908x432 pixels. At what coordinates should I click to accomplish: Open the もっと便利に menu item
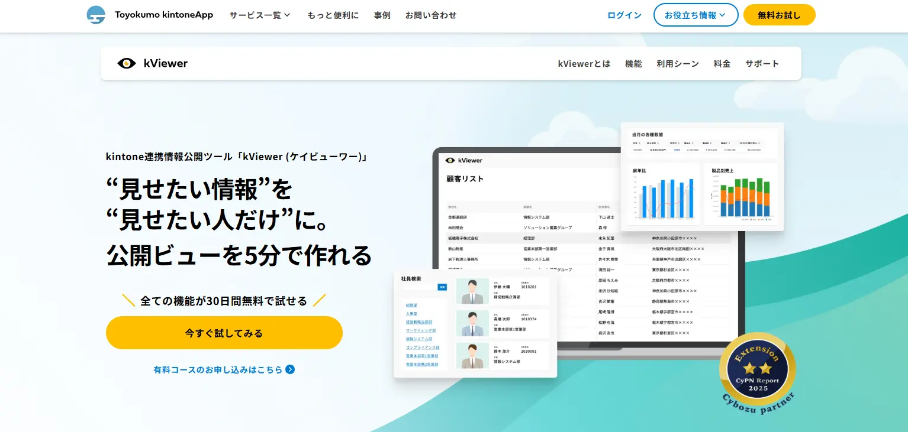coord(333,15)
